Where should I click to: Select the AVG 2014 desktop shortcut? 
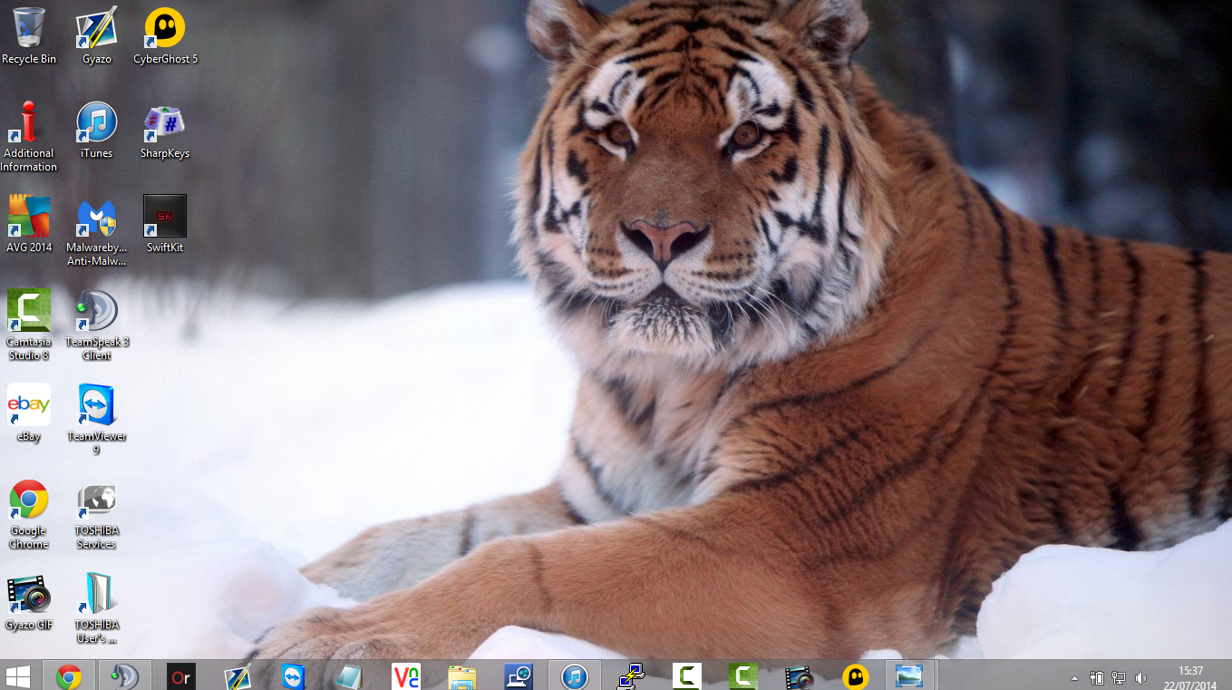29,225
